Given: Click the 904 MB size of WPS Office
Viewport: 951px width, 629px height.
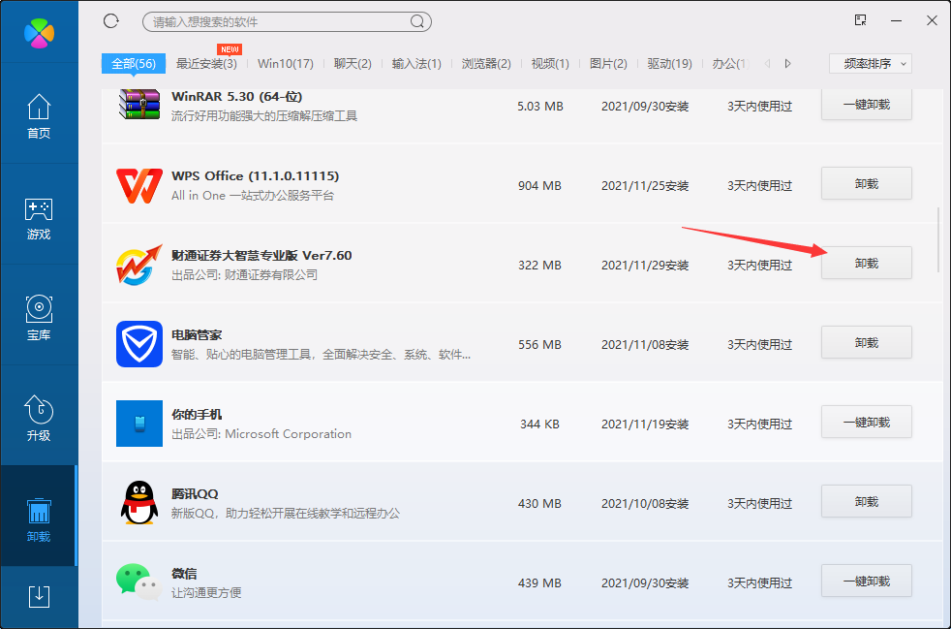Looking at the screenshot, I should (539, 186).
